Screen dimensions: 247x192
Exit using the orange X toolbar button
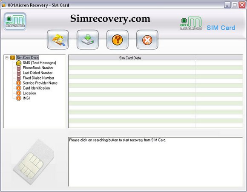tap(147, 40)
